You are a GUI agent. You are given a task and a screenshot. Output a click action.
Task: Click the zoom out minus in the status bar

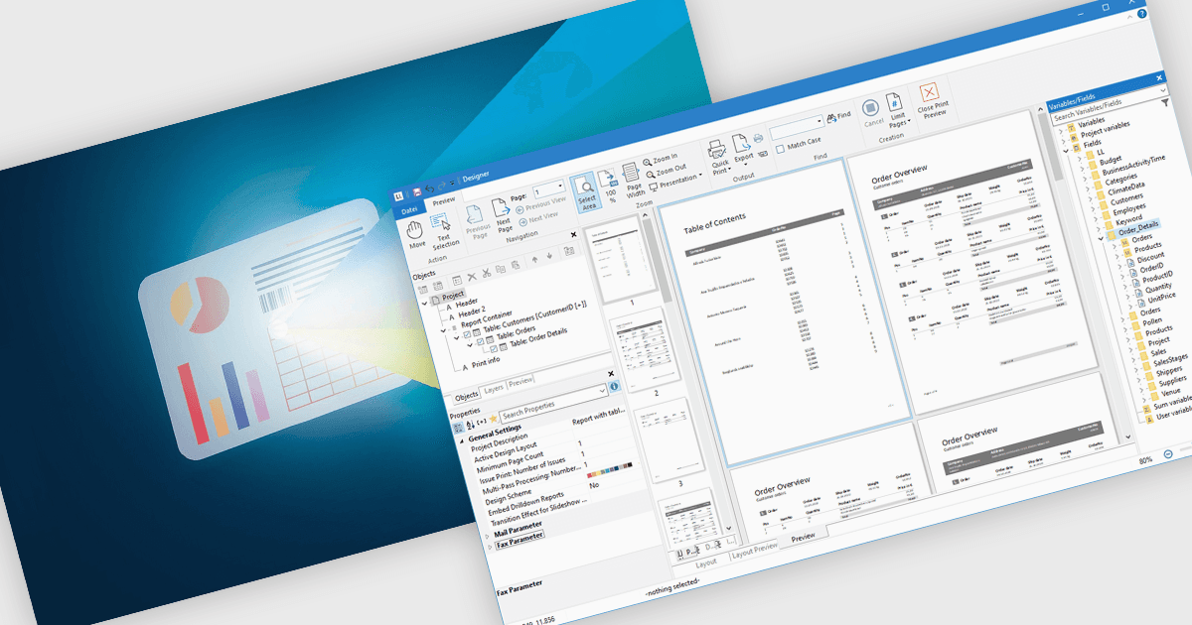click(x=1168, y=454)
